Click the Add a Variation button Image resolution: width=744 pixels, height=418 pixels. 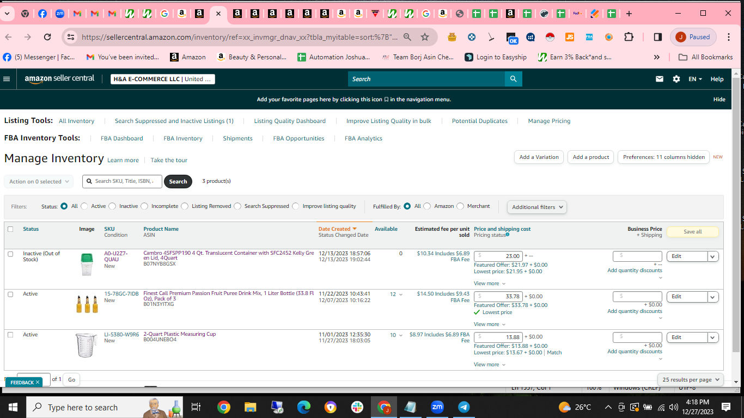tap(539, 157)
